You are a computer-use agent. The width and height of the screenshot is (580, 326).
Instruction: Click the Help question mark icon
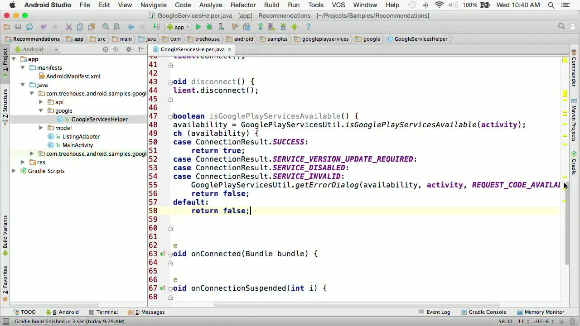pyautogui.click(x=309, y=27)
